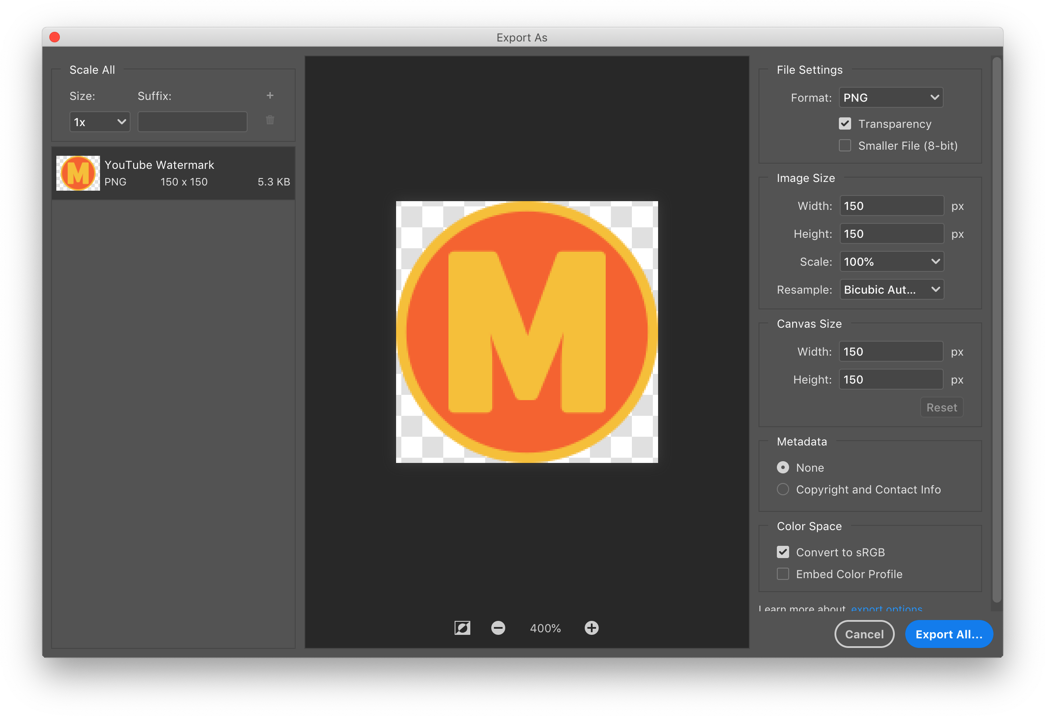Click the M logo preview image

pos(527,332)
